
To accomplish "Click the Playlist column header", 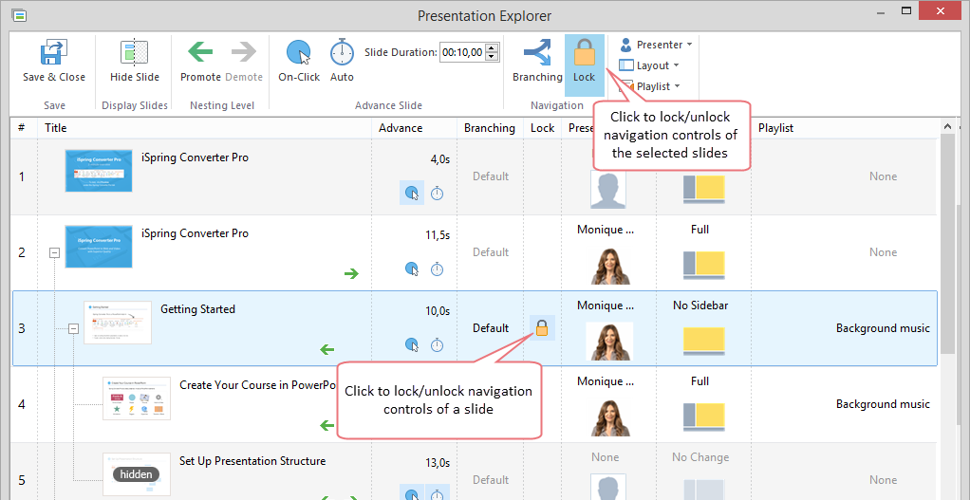I will point(775,128).
